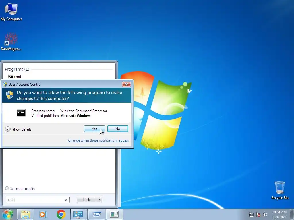The image size is (294, 220).
Task: Open the taskbar clock showing 10:54 AM
Action: [279, 215]
